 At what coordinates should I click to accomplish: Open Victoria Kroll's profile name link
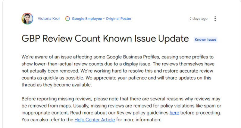click(49, 19)
